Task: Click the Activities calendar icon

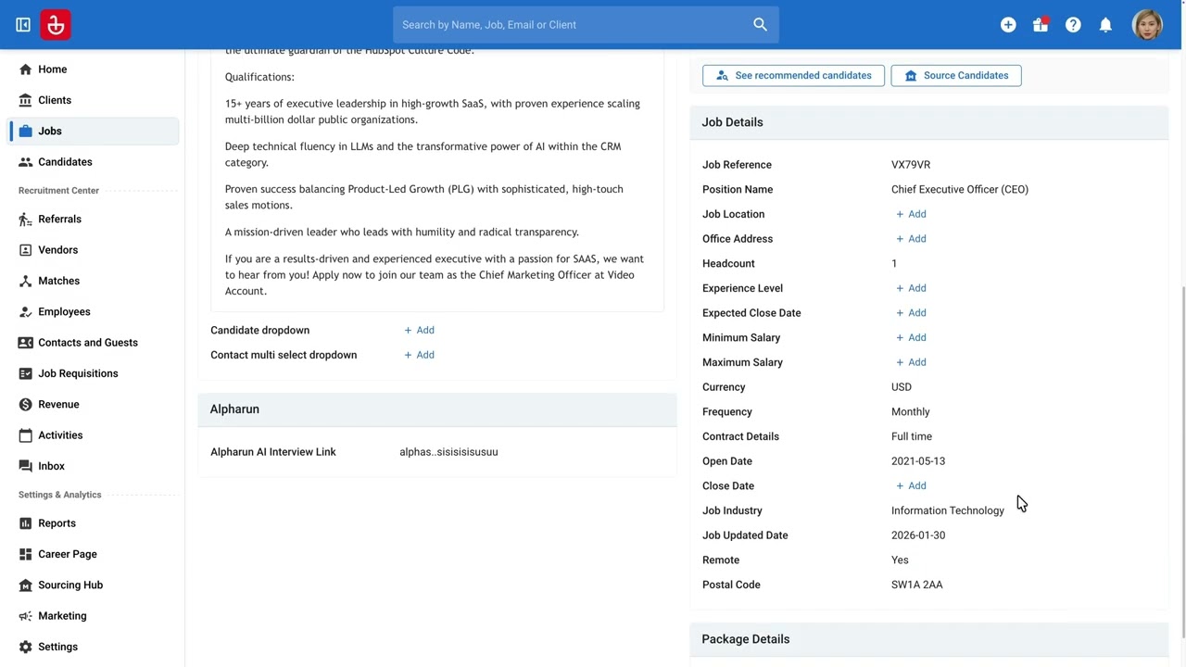Action: click(25, 435)
